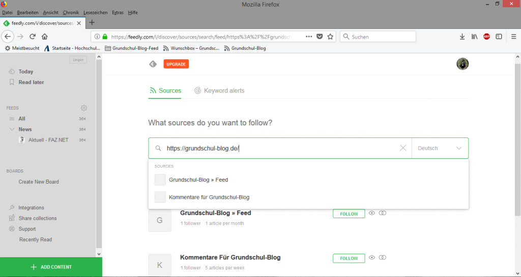Screen dimensions: 521x277
Task: Open Today in the sidebar
Action: point(25,72)
